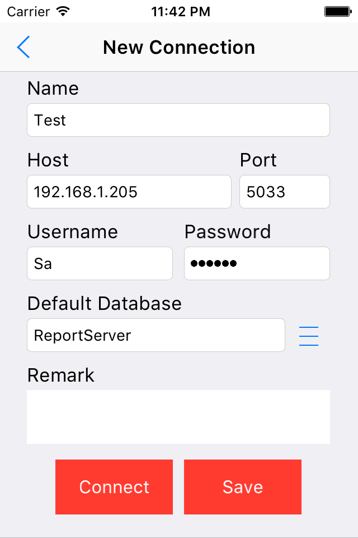
Task: Tap the Host label
Action: (48, 160)
